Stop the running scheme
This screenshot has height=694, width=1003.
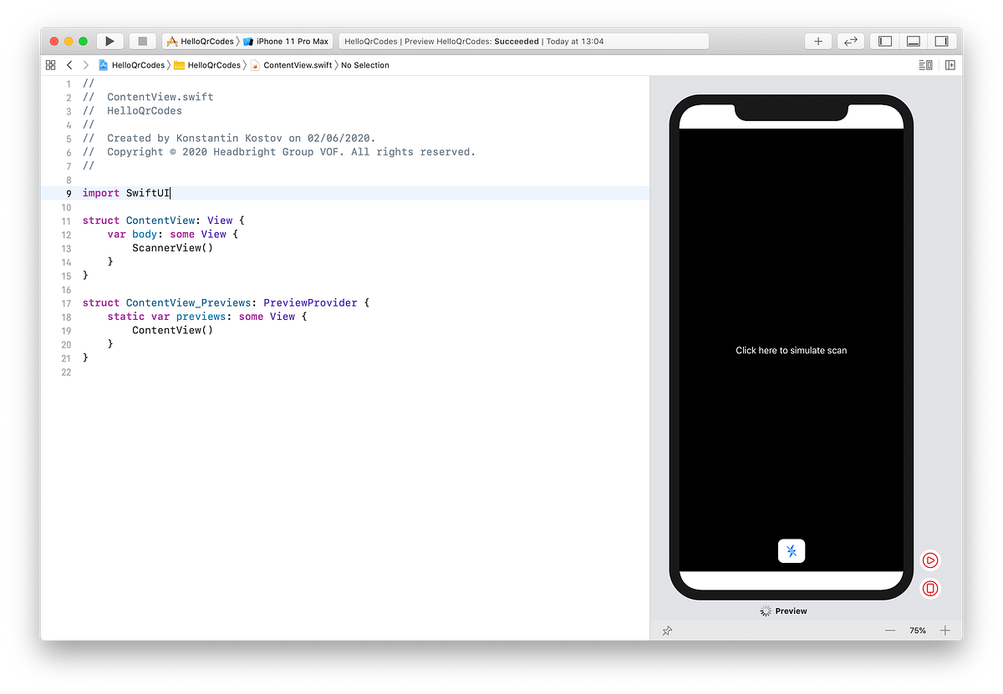[x=142, y=40]
